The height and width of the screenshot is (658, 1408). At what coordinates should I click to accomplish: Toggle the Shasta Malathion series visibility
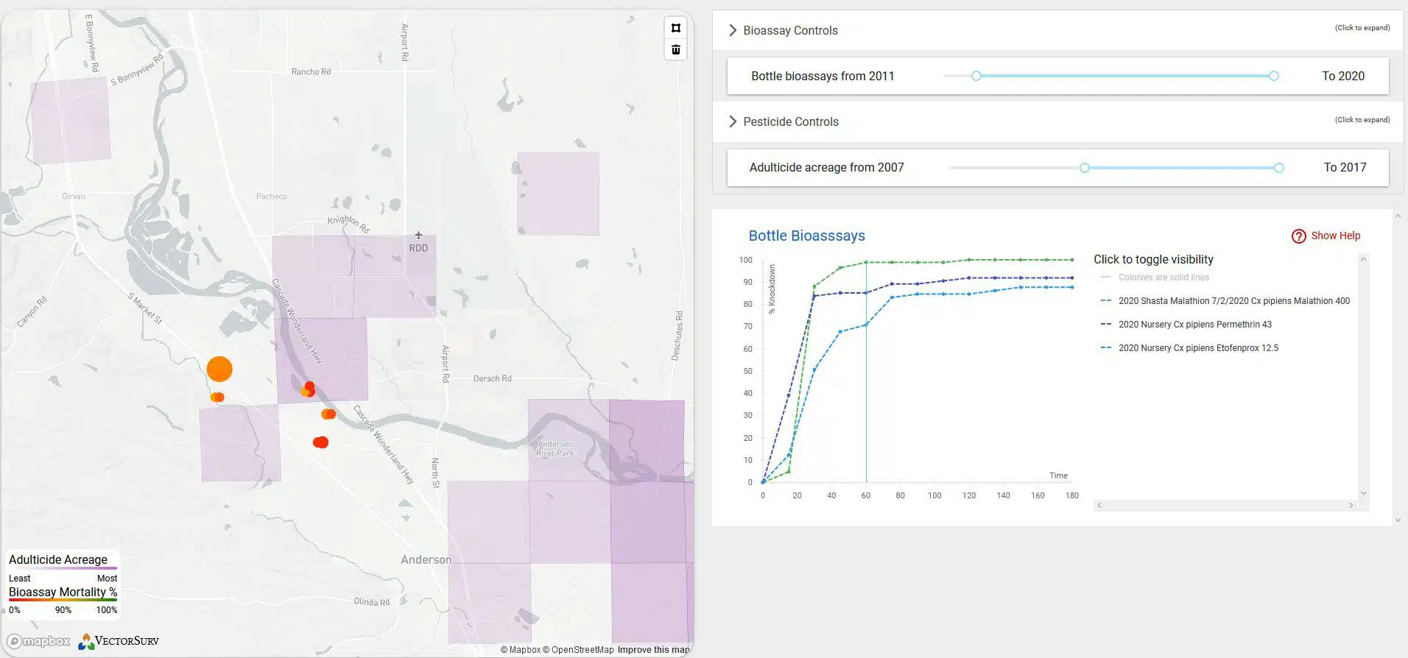point(1225,301)
